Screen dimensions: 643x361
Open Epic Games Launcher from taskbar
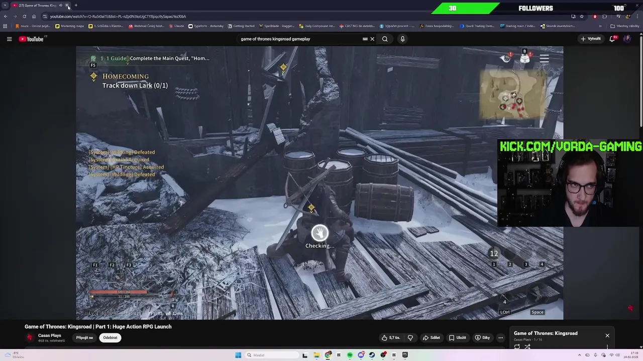tap(405, 355)
